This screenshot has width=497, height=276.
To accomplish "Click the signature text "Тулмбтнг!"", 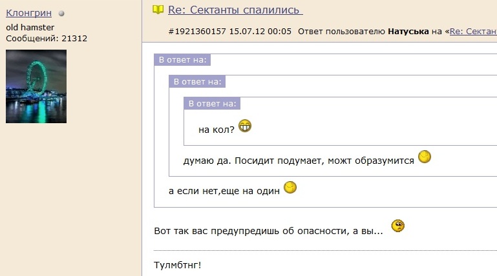I will coord(178,265).
